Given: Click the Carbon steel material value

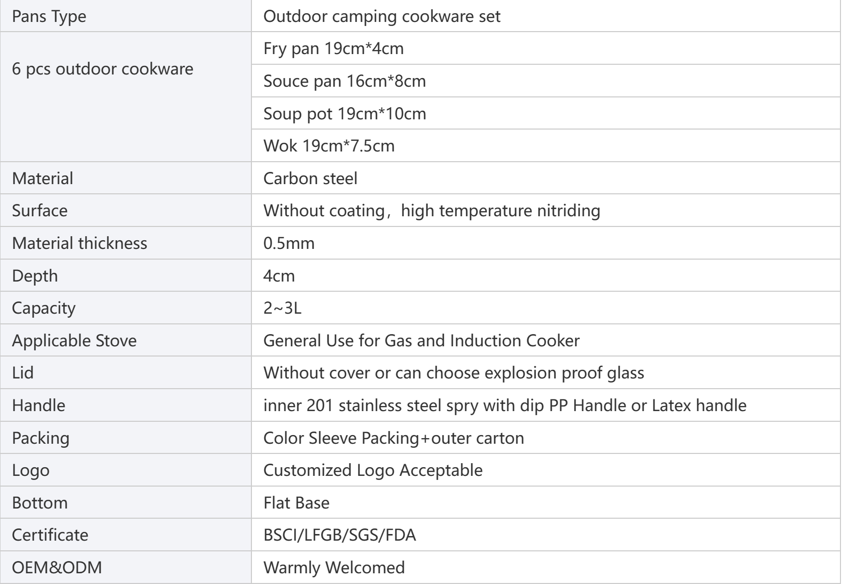Looking at the screenshot, I should click(x=310, y=179).
